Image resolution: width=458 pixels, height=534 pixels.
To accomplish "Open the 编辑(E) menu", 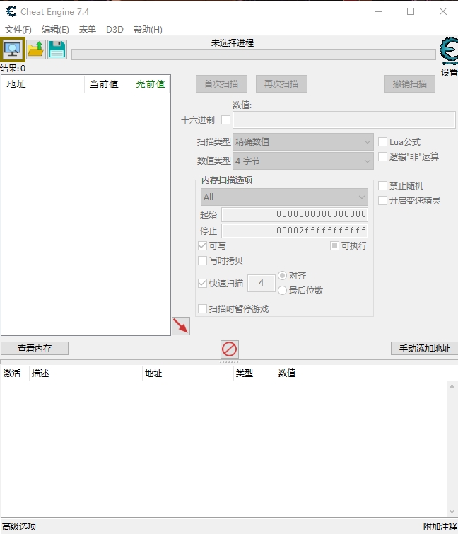I will pos(55,30).
